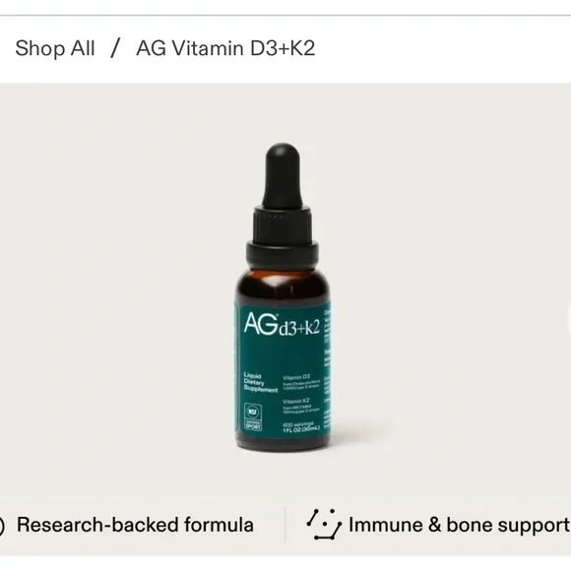The height and width of the screenshot is (571, 571).
Task: Click the partially visible Research-backed formula icon
Action: pyautogui.click(x=2, y=526)
